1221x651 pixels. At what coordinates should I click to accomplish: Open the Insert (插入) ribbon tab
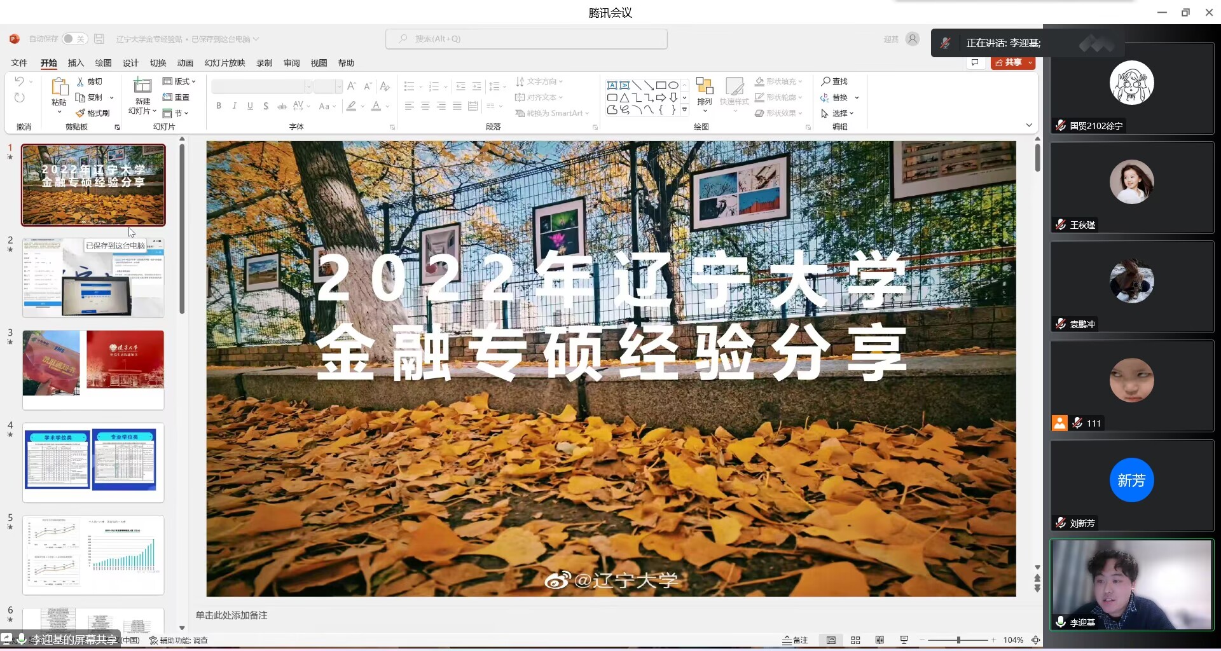[x=76, y=63]
